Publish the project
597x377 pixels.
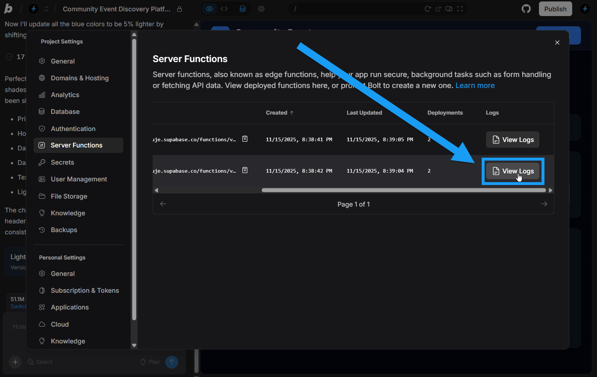click(555, 9)
